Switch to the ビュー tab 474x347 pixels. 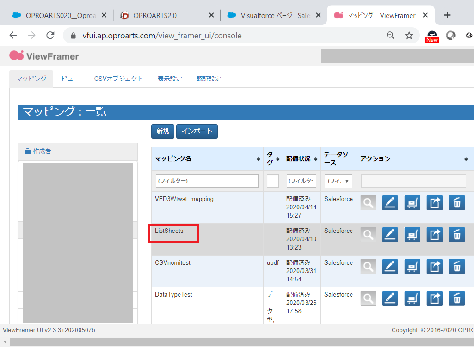point(70,79)
